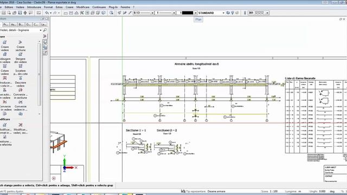Open the Introducere menu

click(34, 7)
